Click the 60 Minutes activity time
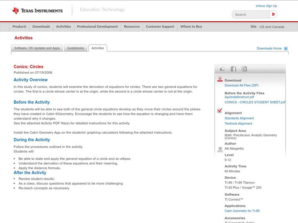The image size is (298, 223). click(x=232, y=171)
